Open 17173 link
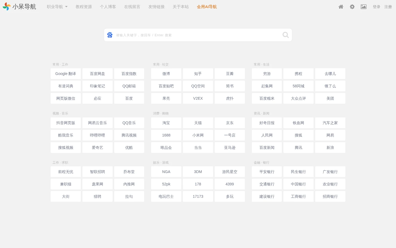 click(198, 196)
